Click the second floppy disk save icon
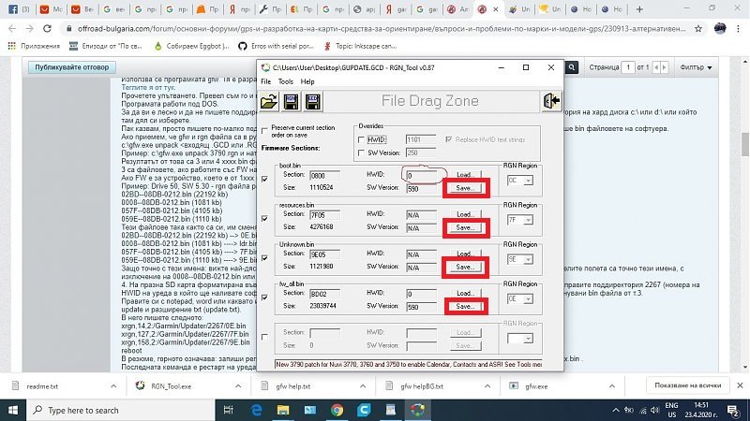The image size is (750, 421). (314, 103)
